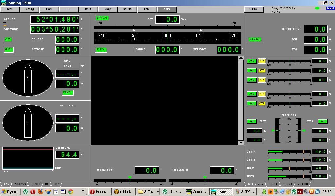Click the green port propulsion arrow marker
The height and width of the screenshot is (196, 335).
tap(273, 131)
